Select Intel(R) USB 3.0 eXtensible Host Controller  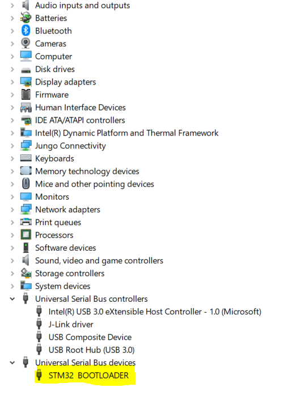click(155, 311)
